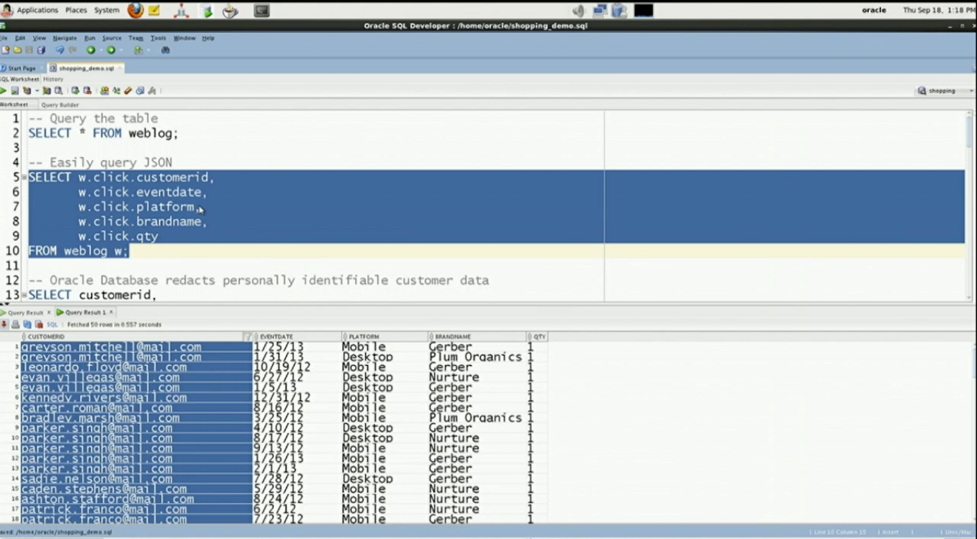Open the Tools menu
Viewport: 977px width, 539px height.
[158, 38]
